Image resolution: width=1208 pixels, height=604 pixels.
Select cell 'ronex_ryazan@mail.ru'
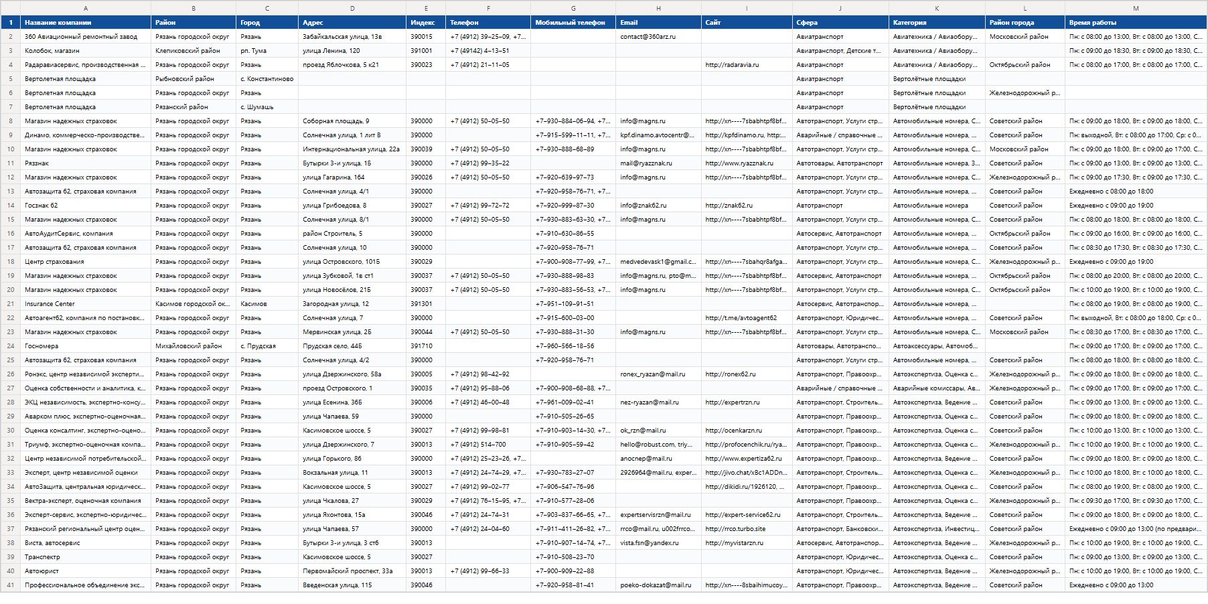tap(658, 374)
